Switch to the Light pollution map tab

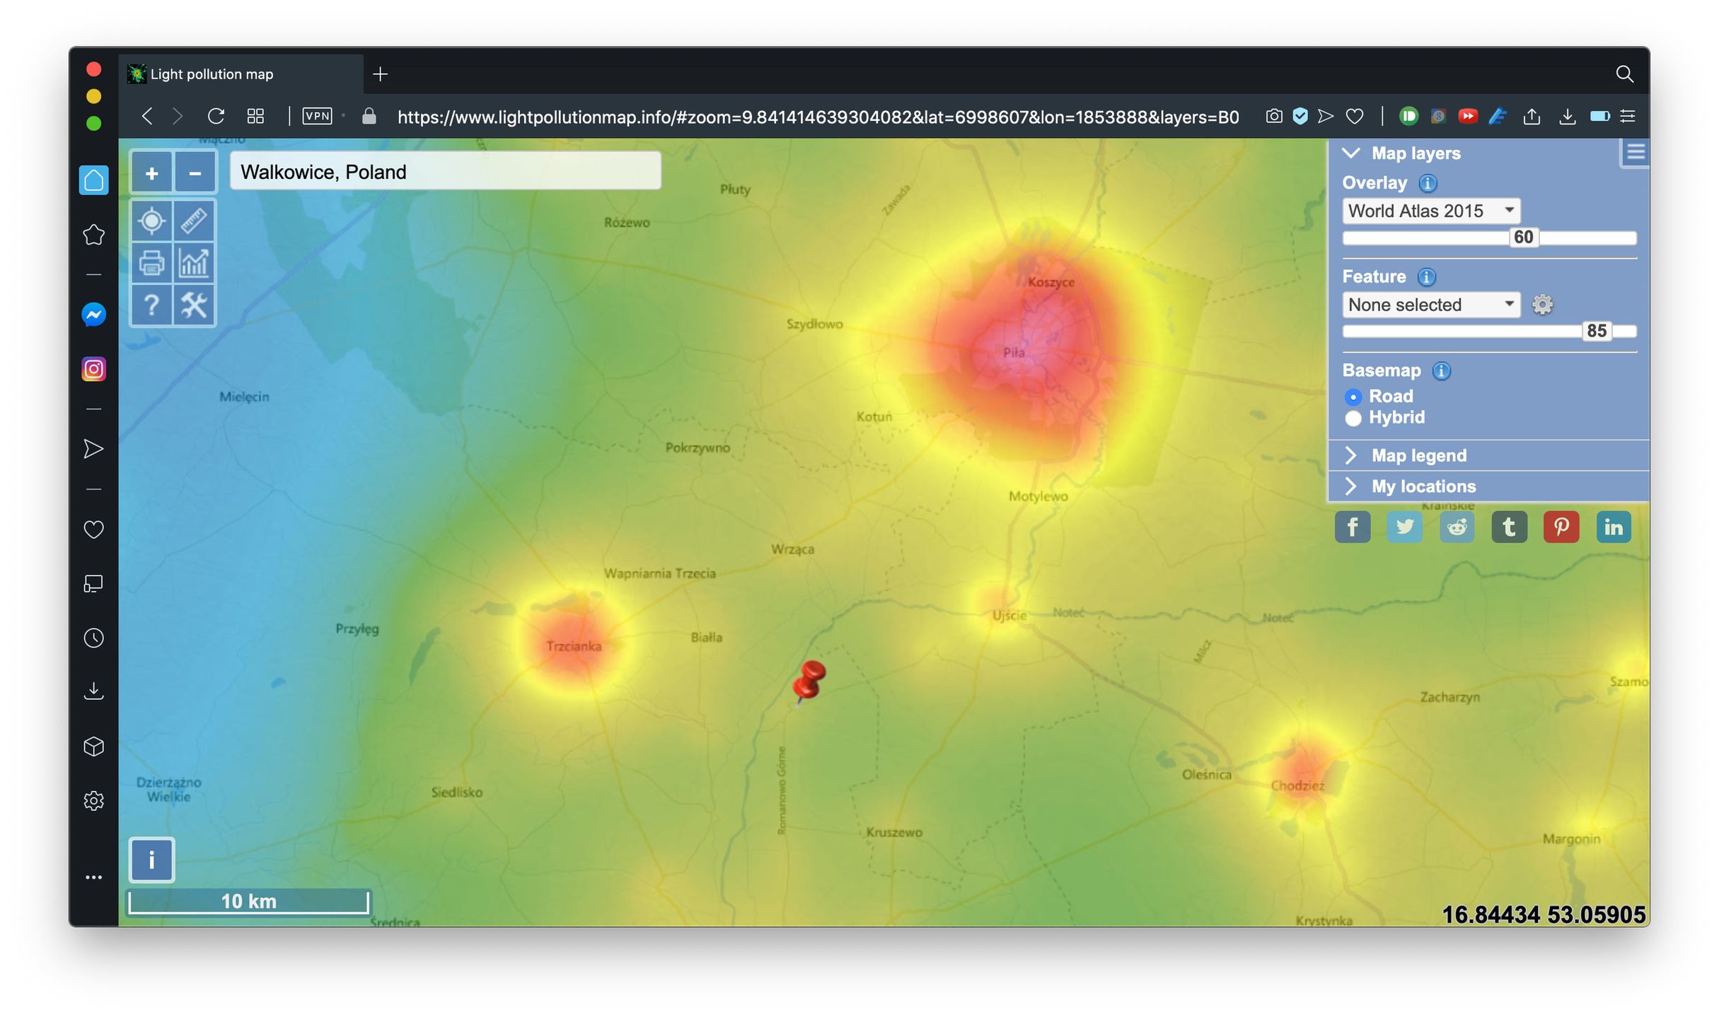point(212,74)
